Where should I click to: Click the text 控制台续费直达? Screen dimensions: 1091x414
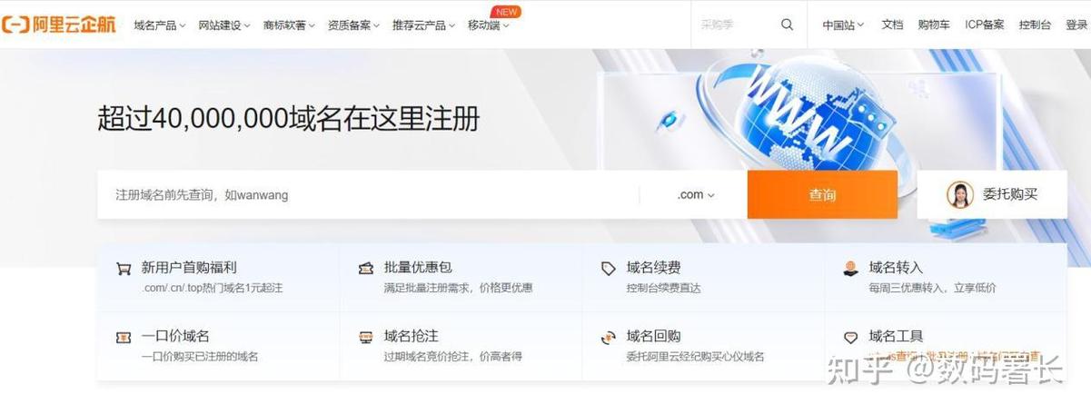tap(663, 288)
